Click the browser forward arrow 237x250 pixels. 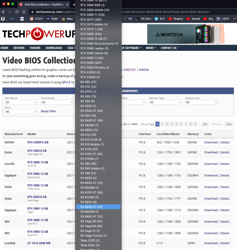[10, 12]
